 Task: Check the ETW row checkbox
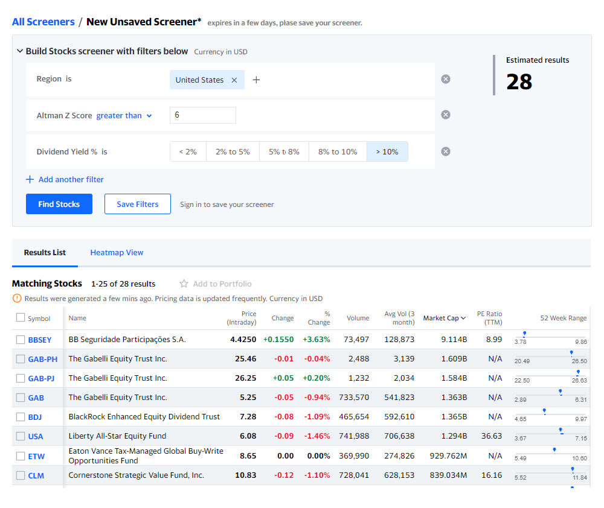click(21, 456)
